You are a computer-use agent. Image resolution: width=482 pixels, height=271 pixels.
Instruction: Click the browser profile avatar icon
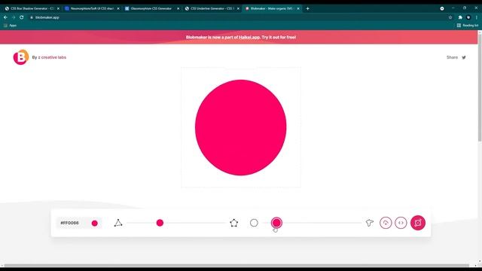(x=468, y=17)
